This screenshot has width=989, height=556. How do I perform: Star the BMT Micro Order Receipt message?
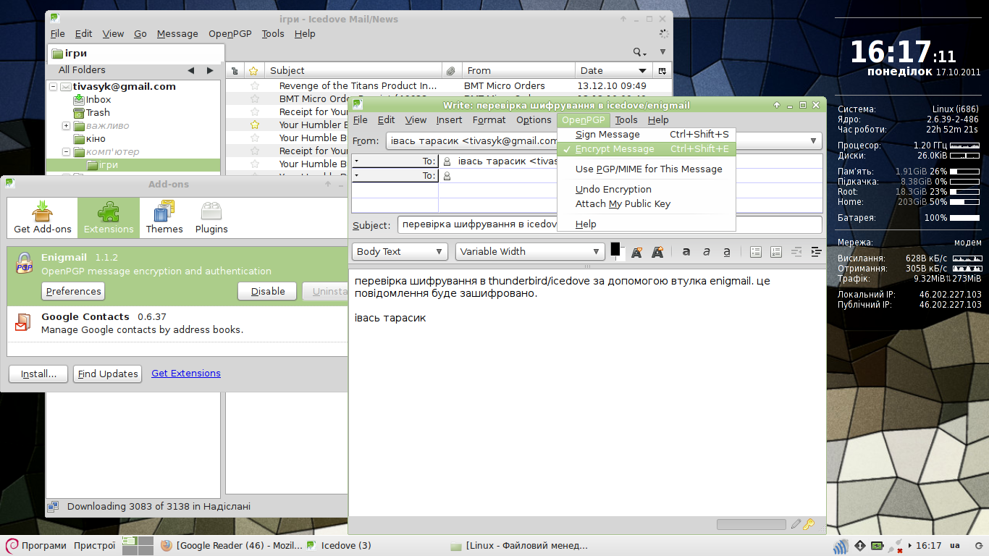click(x=254, y=99)
